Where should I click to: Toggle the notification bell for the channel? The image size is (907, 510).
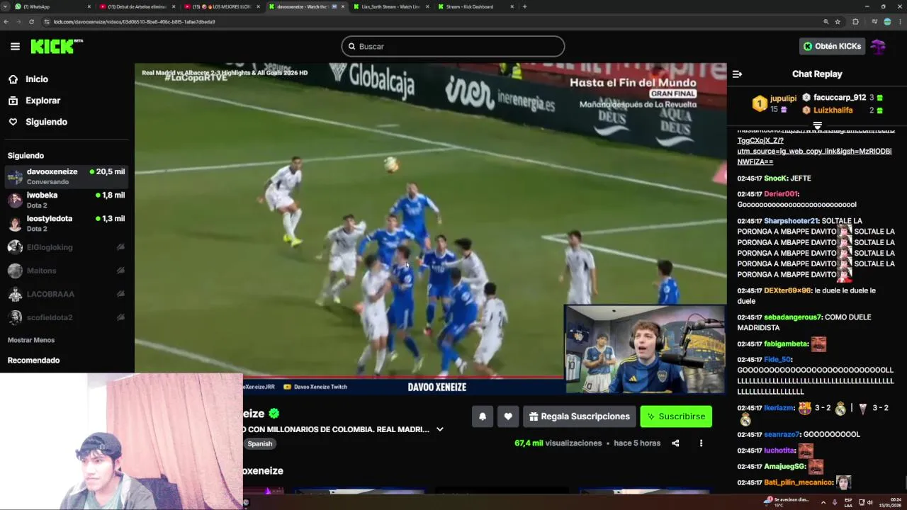pyautogui.click(x=483, y=416)
